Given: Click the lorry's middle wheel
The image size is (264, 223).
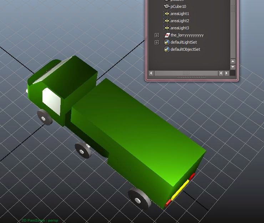Looking at the screenshot, I should tap(83, 150).
